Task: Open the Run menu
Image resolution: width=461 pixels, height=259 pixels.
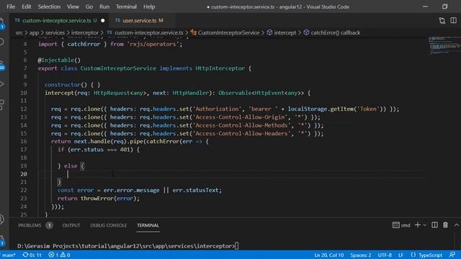Action: tap(104, 6)
